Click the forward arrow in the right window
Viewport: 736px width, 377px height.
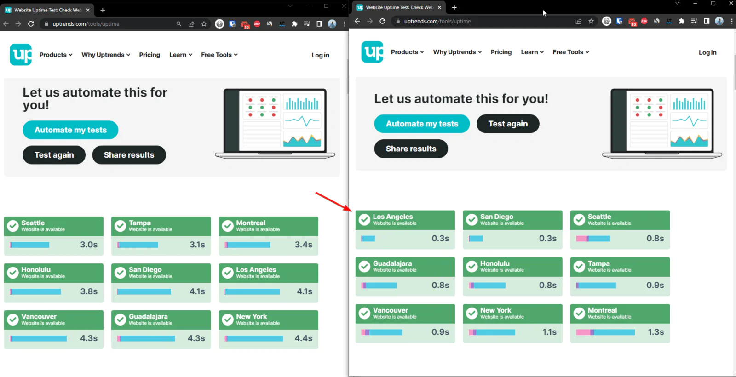370,21
